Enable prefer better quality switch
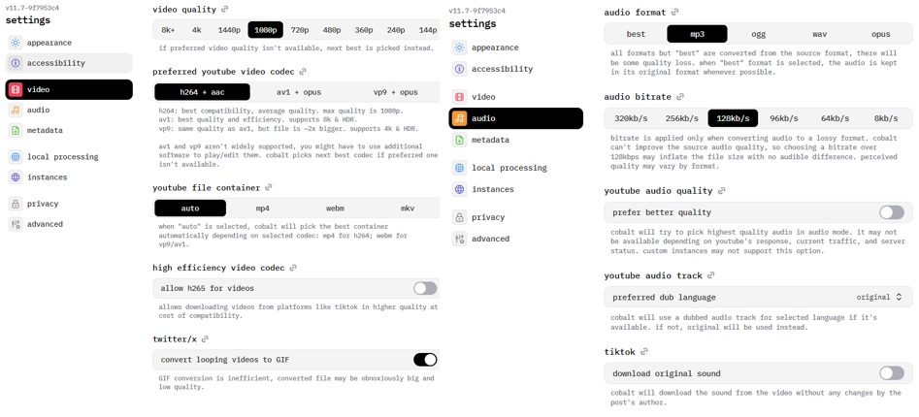This screenshot has height=417, width=919. [892, 212]
